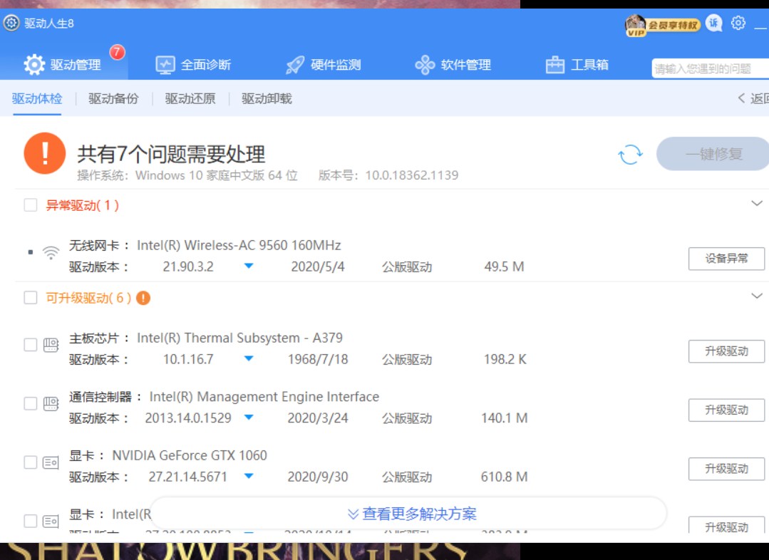Click the device icon for Management Engine Interface
Screen dimensions: 769x560
click(x=51, y=403)
